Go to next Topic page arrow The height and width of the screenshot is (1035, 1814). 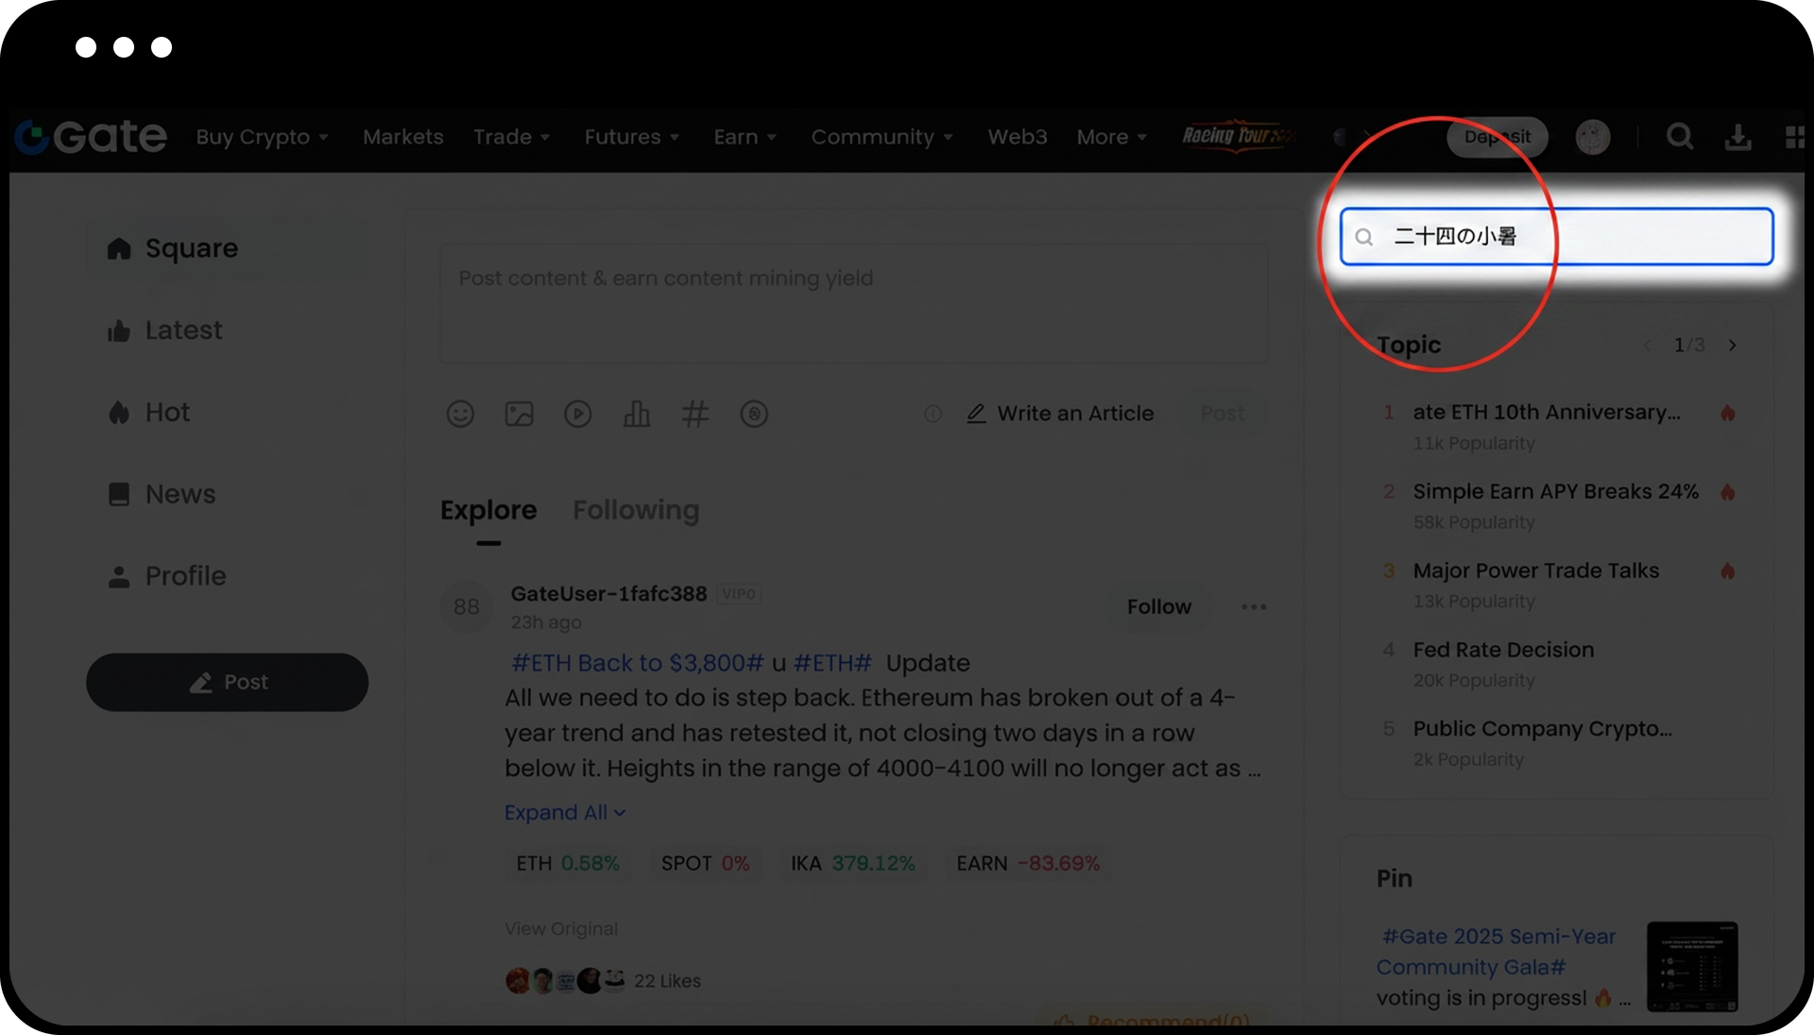tap(1732, 346)
